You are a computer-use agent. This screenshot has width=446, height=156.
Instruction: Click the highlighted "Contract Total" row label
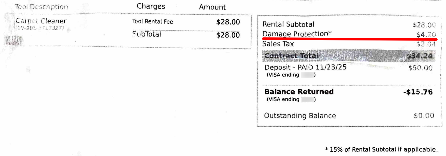click(292, 56)
